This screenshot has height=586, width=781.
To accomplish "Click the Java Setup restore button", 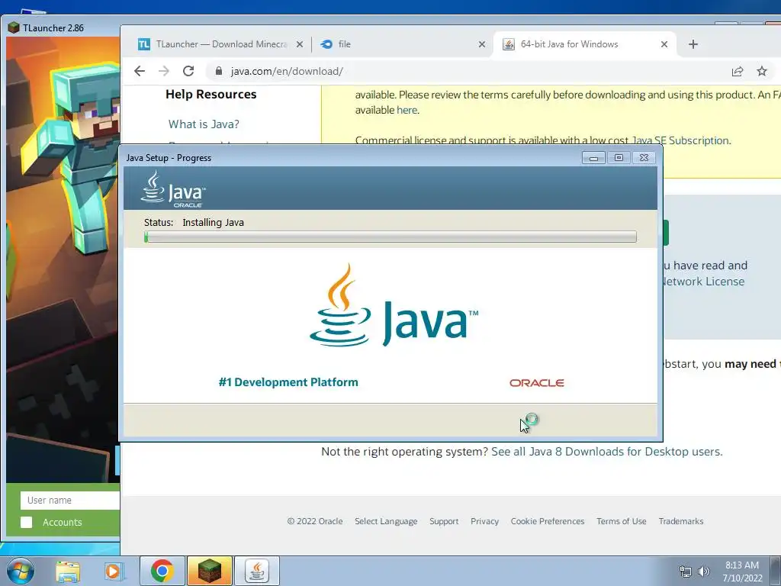I will [x=619, y=158].
